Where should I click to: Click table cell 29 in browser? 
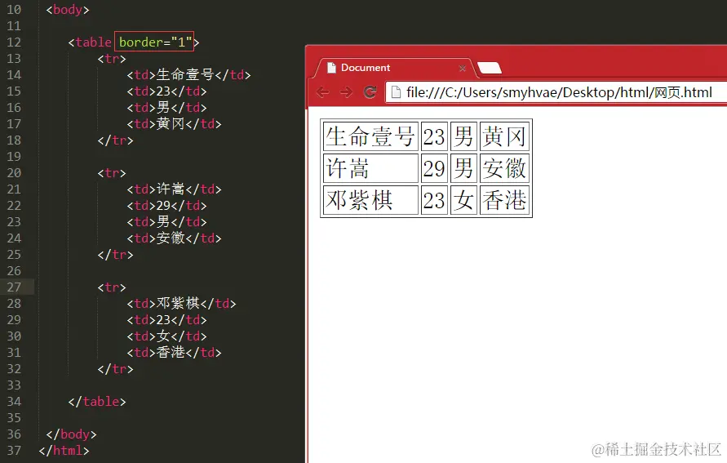(434, 168)
